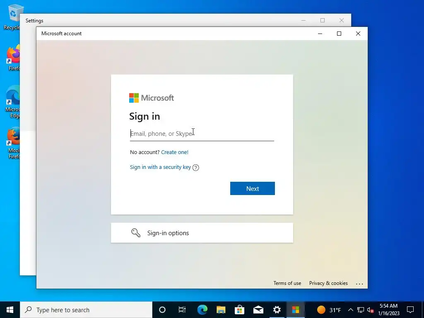Open Microsoft Store from the taskbar

point(240,310)
